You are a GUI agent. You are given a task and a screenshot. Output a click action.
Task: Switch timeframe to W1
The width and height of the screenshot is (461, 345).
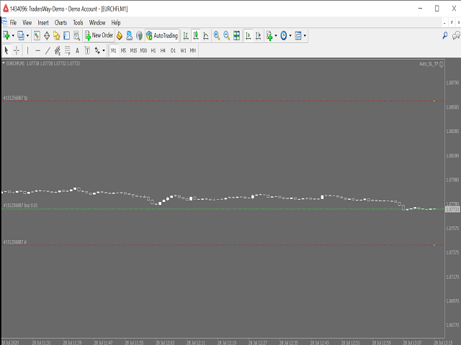point(183,50)
